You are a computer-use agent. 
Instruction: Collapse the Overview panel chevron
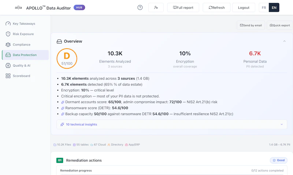click(x=285, y=41)
